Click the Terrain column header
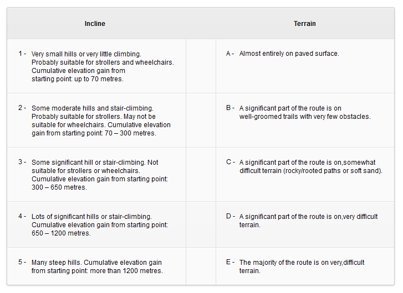Screen dimensions: 403x293 (x=304, y=24)
